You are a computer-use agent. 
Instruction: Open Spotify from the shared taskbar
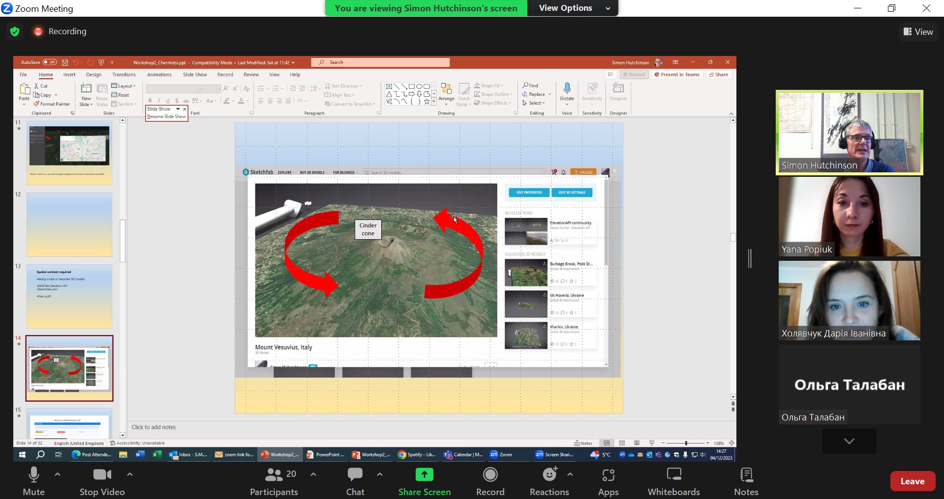point(417,455)
